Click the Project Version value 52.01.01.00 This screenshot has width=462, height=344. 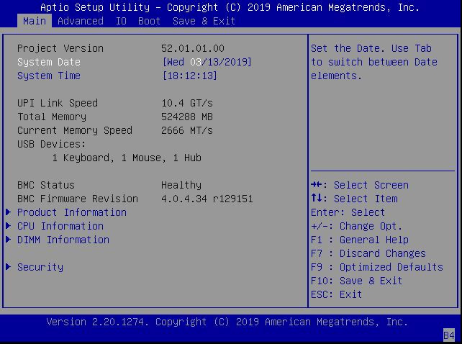pyautogui.click(x=193, y=48)
